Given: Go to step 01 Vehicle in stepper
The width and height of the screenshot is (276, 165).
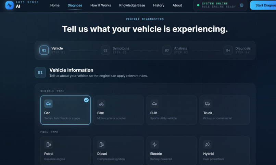Looking at the screenshot, I should click(52, 50).
